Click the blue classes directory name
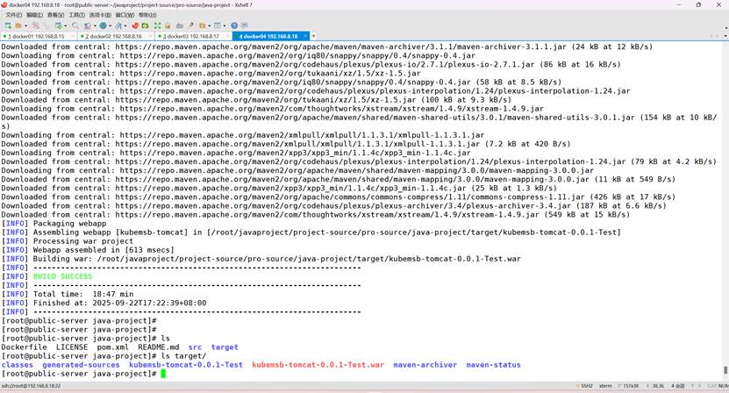Image resolution: width=729 pixels, height=393 pixels. 18,365
